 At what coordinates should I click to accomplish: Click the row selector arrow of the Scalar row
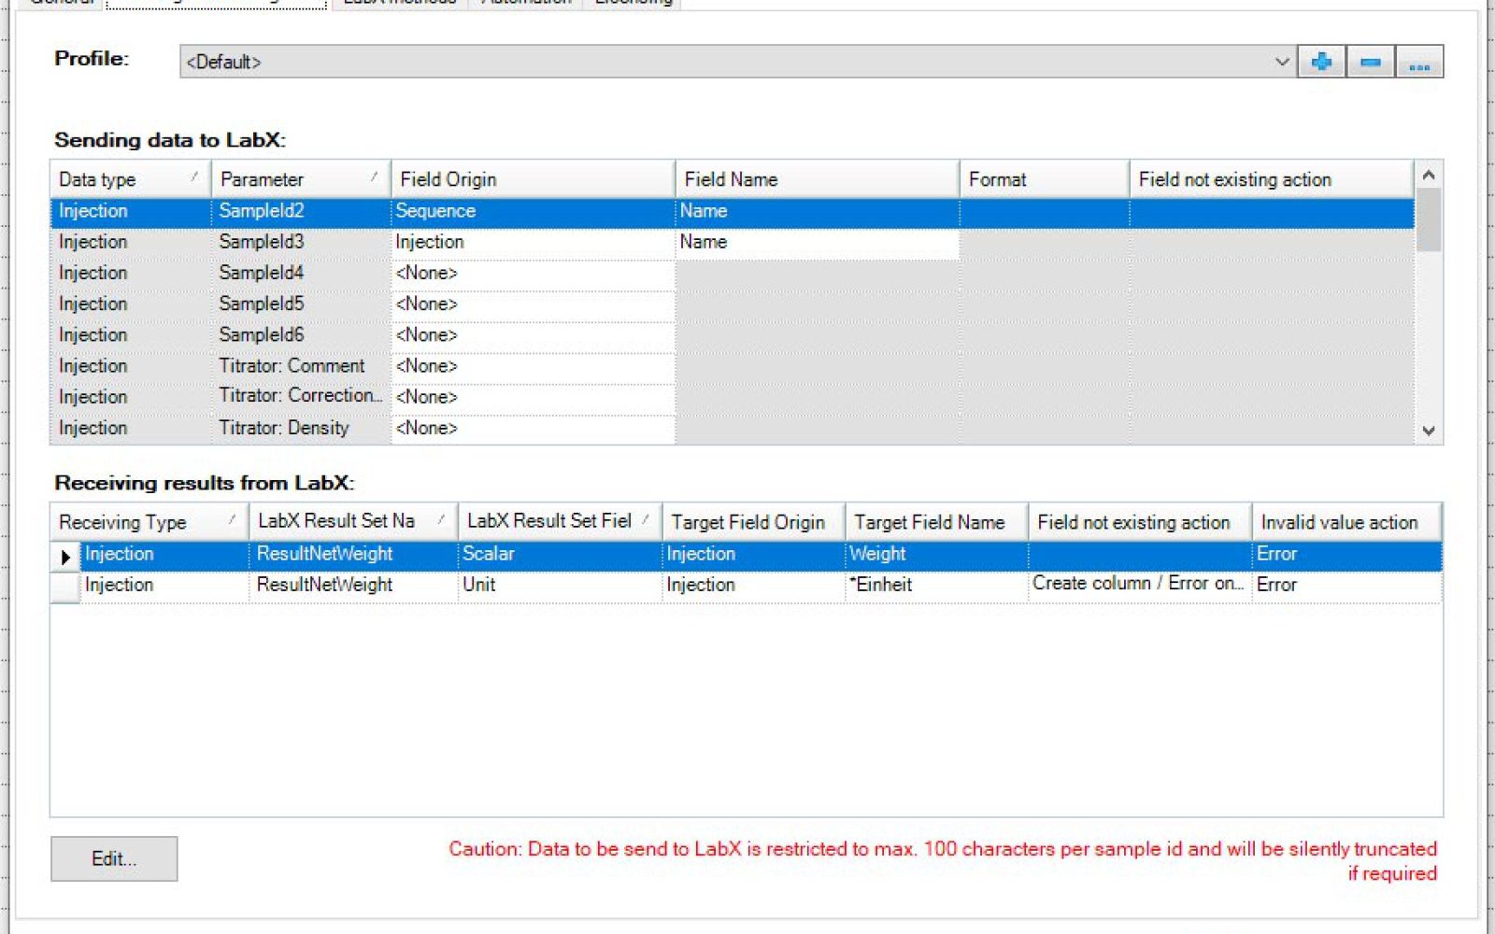[x=65, y=556]
